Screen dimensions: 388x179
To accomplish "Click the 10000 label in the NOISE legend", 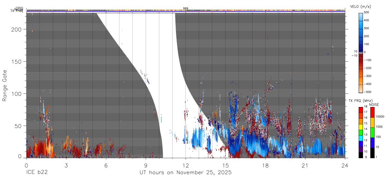I will click(x=380, y=116).
